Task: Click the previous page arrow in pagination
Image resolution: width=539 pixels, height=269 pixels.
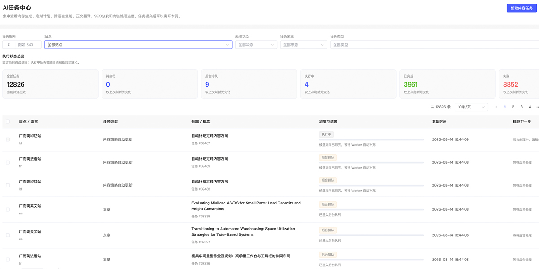Action: click(x=496, y=107)
